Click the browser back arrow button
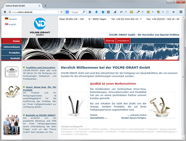The width and height of the screenshot is (186, 141). click(5, 12)
